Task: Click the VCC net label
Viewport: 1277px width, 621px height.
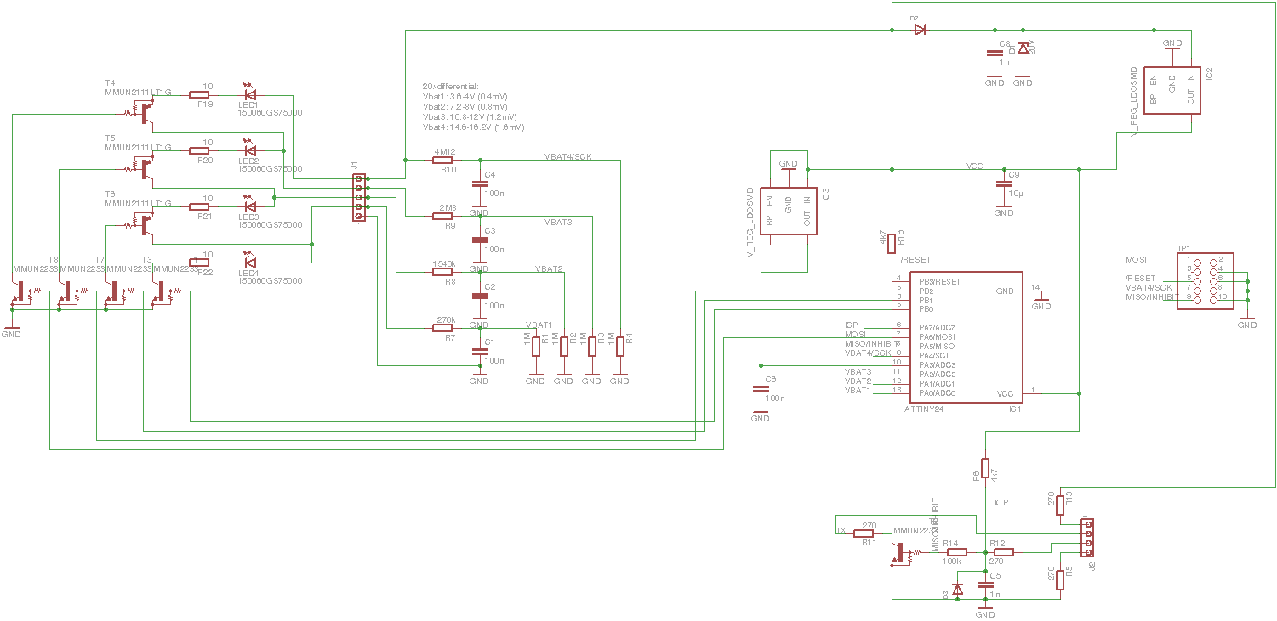Action: click(x=975, y=166)
